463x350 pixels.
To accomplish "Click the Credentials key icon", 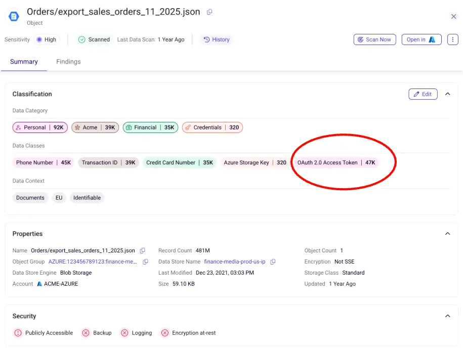I will click(188, 127).
